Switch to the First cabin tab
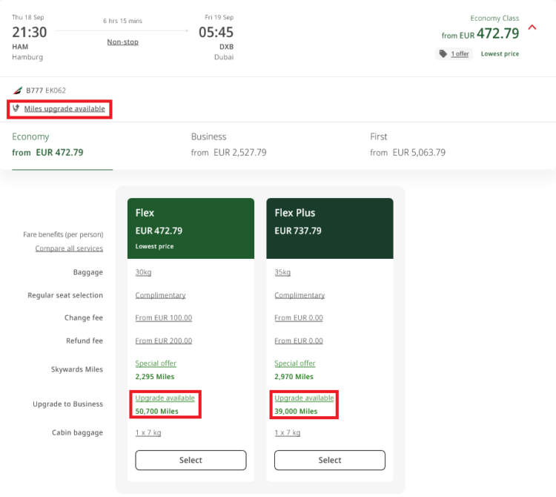 click(x=408, y=145)
